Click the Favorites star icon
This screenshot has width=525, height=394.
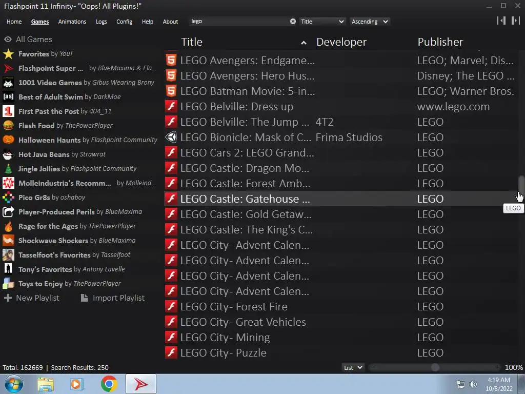click(x=8, y=53)
